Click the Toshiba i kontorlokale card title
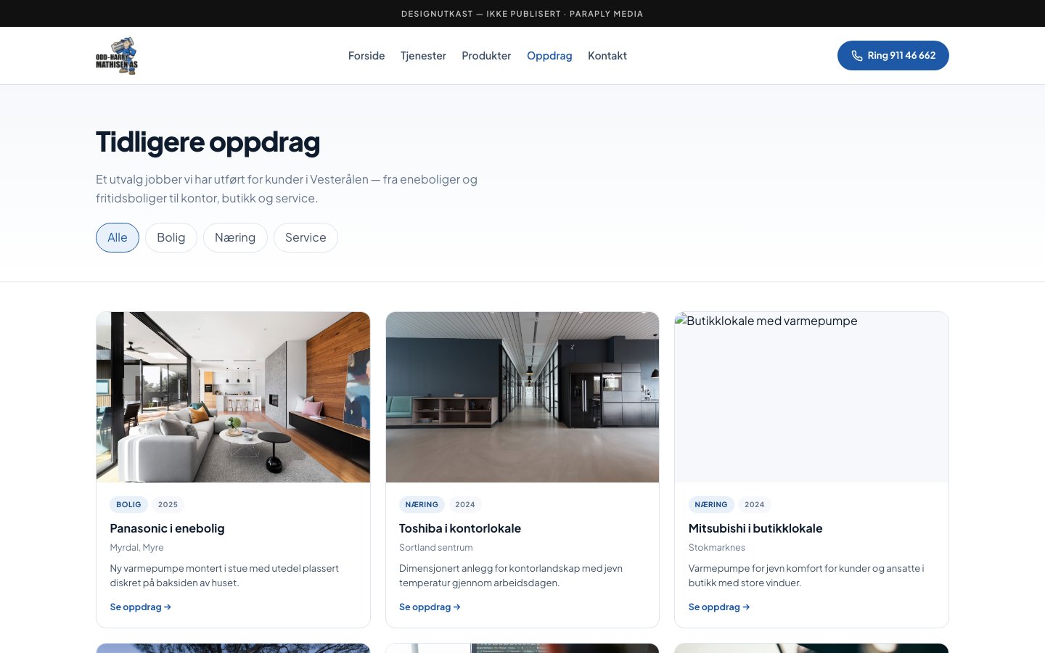 click(460, 528)
